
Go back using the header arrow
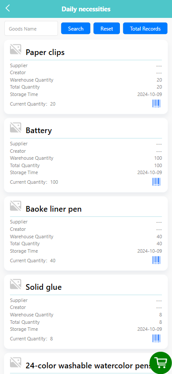click(x=7, y=8)
